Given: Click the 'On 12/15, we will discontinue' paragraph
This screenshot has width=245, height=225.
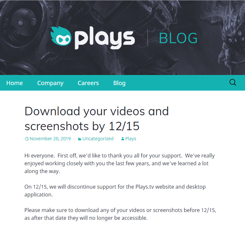Looking at the screenshot, I should pos(115,191).
